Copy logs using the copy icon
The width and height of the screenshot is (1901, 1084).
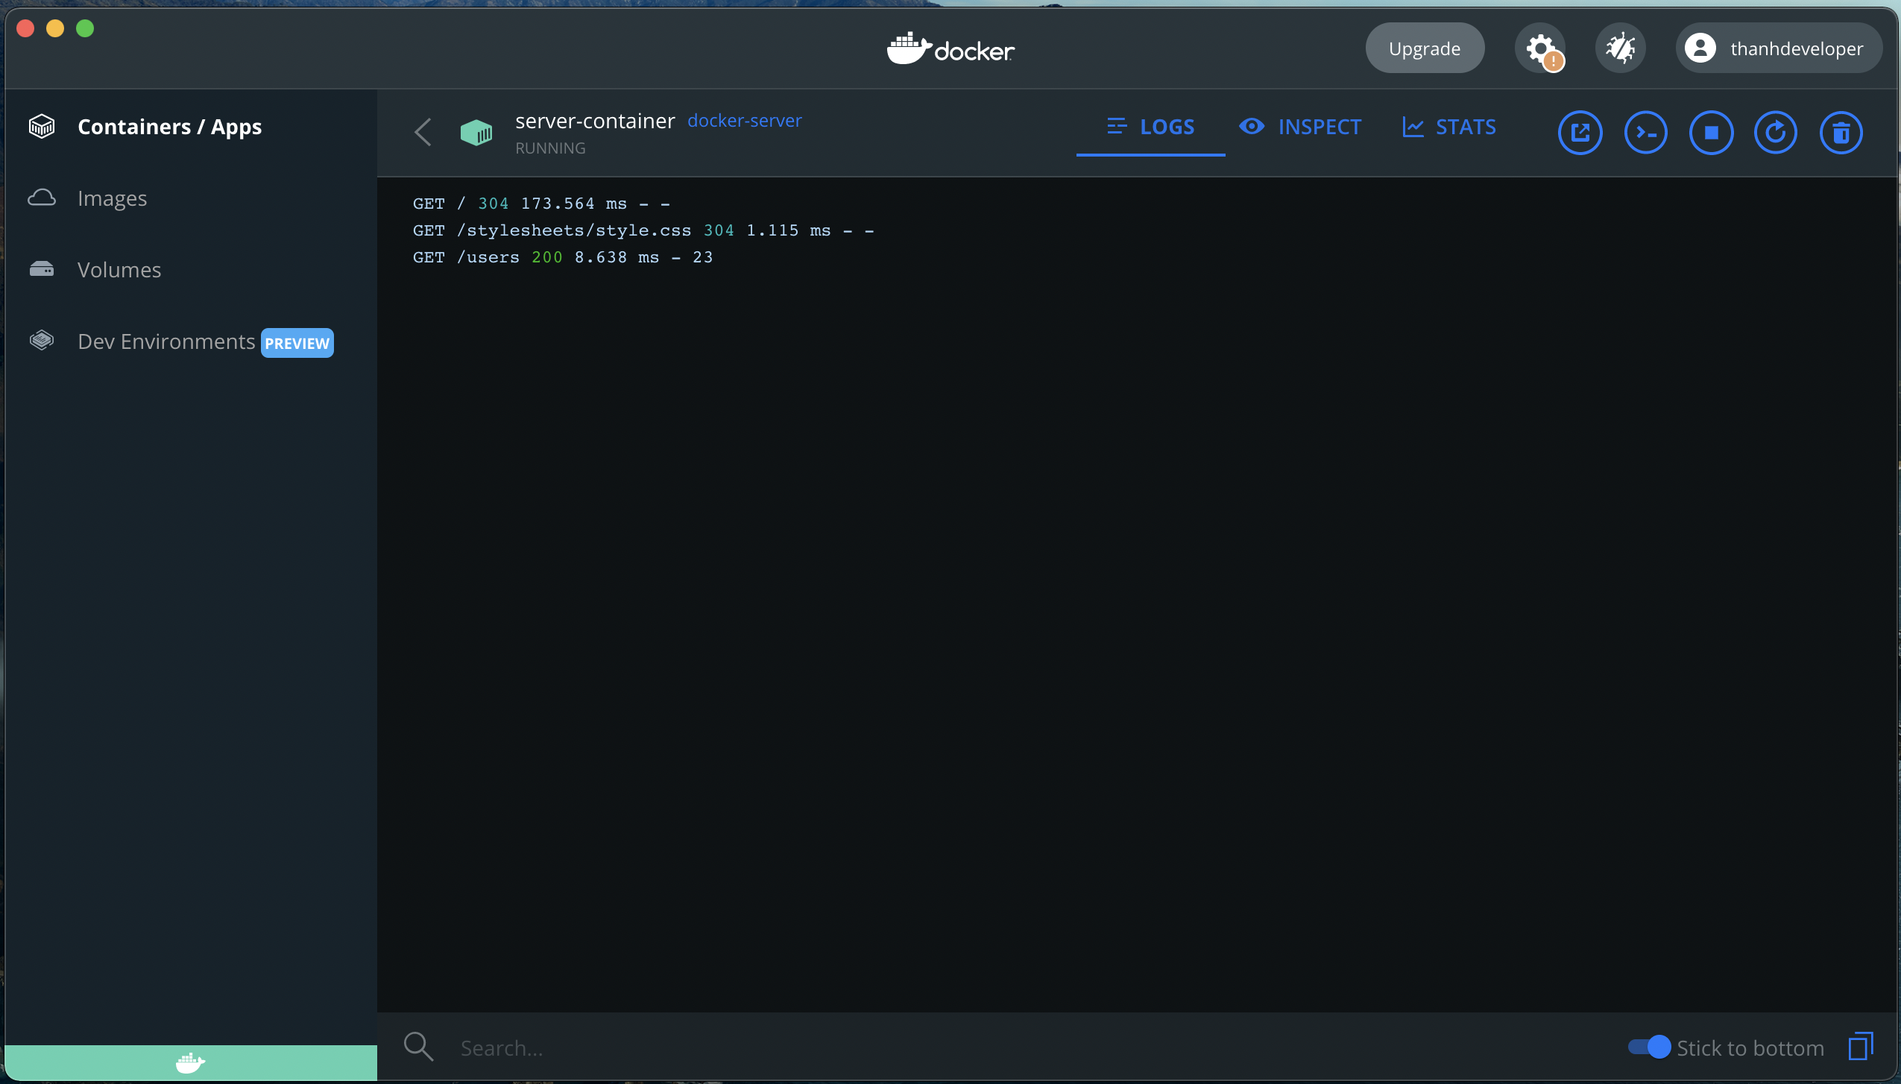(1859, 1046)
